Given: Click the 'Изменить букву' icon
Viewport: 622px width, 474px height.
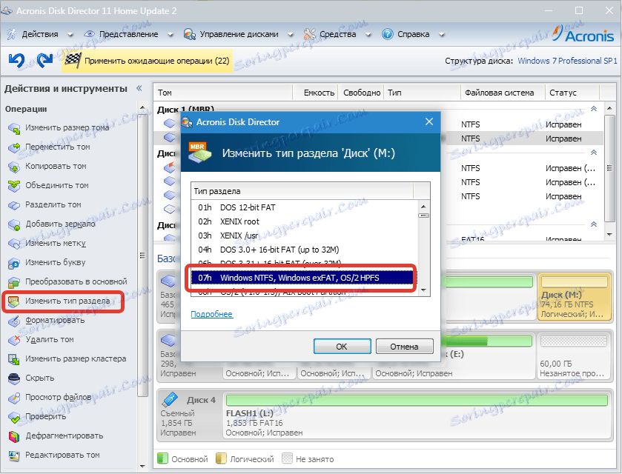Looking at the screenshot, I should 14,263.
